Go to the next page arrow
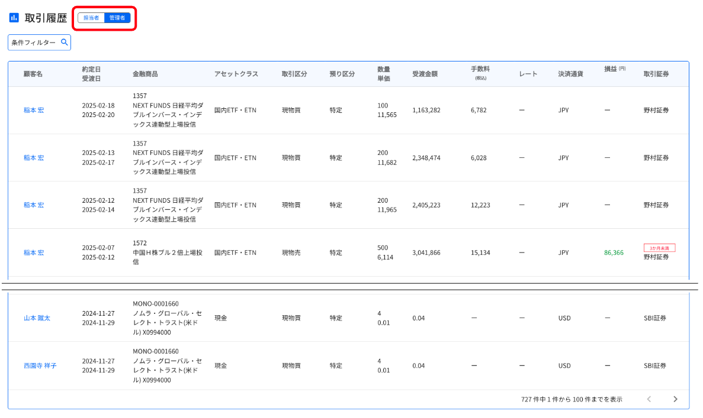 click(x=675, y=399)
